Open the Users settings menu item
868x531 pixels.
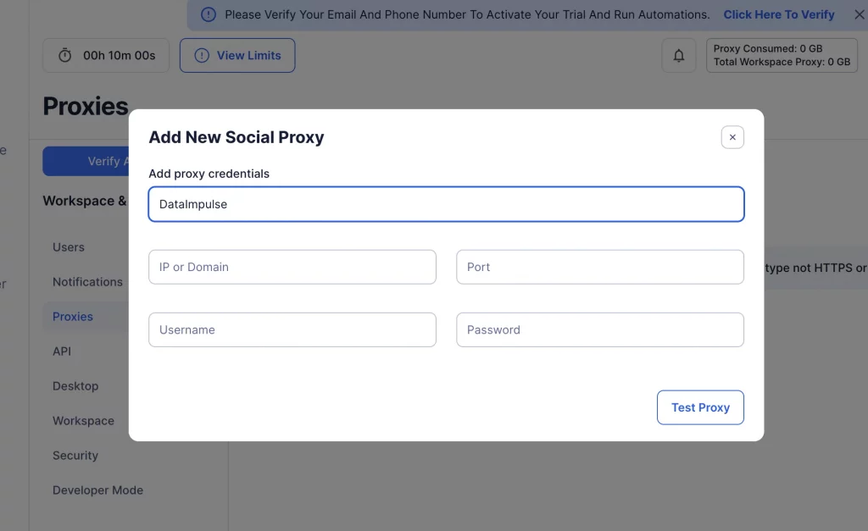pyautogui.click(x=69, y=247)
